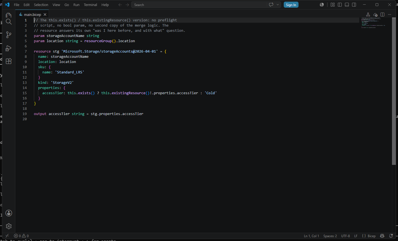Open the notifications bell

coord(391,236)
